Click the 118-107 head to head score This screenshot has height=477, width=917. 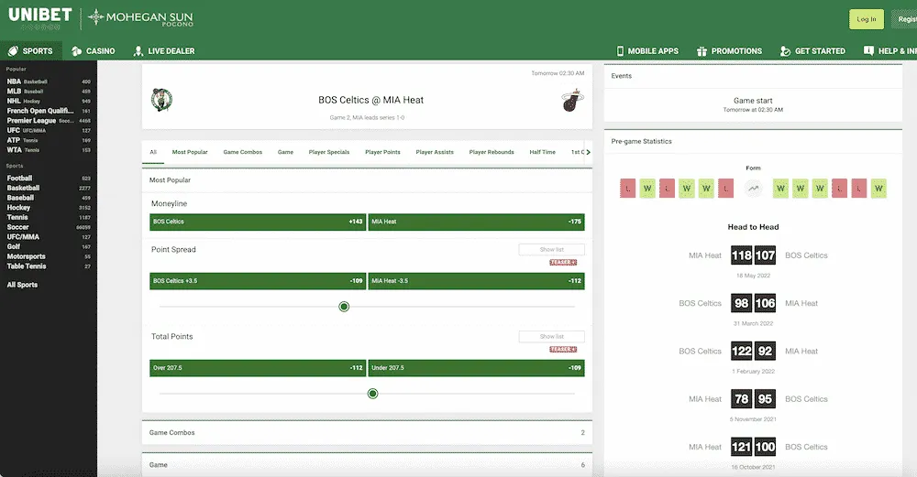tap(753, 255)
